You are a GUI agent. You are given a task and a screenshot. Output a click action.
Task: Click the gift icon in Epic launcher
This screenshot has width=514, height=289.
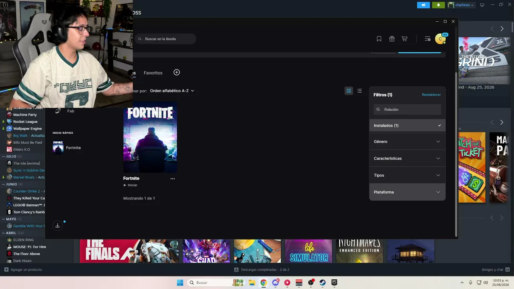pyautogui.click(x=392, y=39)
